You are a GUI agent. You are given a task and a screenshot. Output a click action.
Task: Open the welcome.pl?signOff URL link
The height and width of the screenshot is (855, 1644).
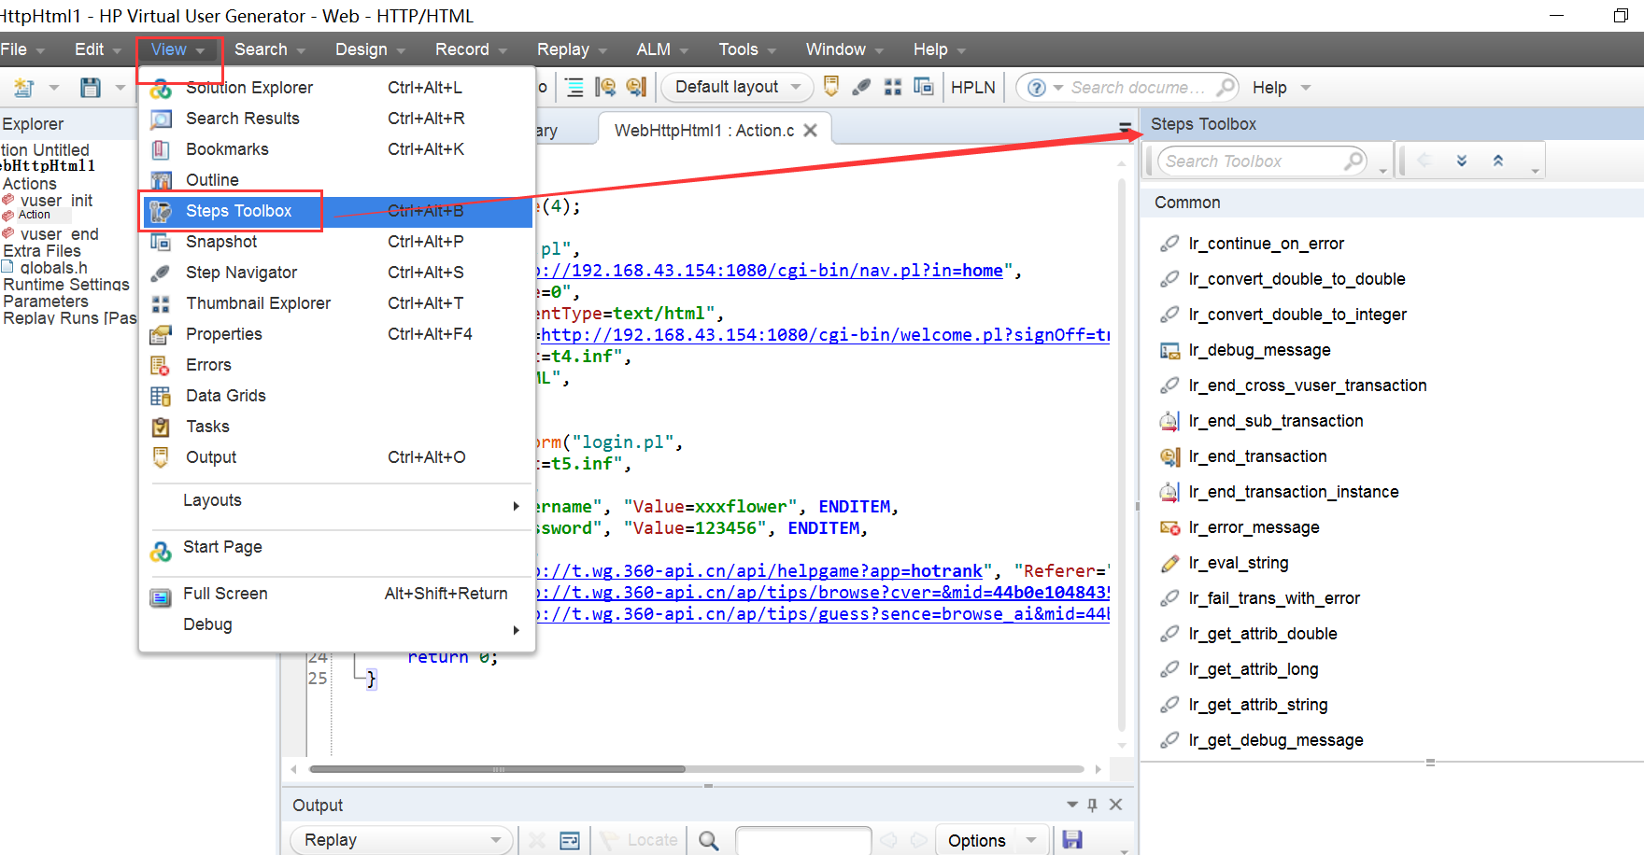[824, 335]
